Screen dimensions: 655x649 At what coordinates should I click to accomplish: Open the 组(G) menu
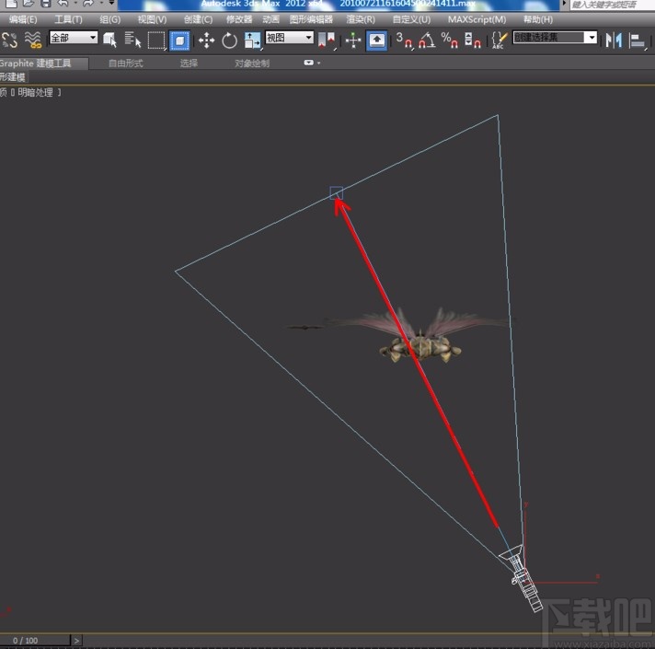point(110,19)
